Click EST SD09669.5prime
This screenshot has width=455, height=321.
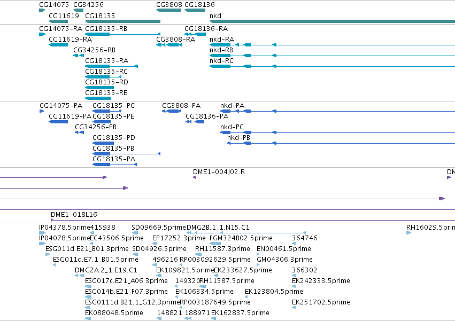tap(158, 228)
